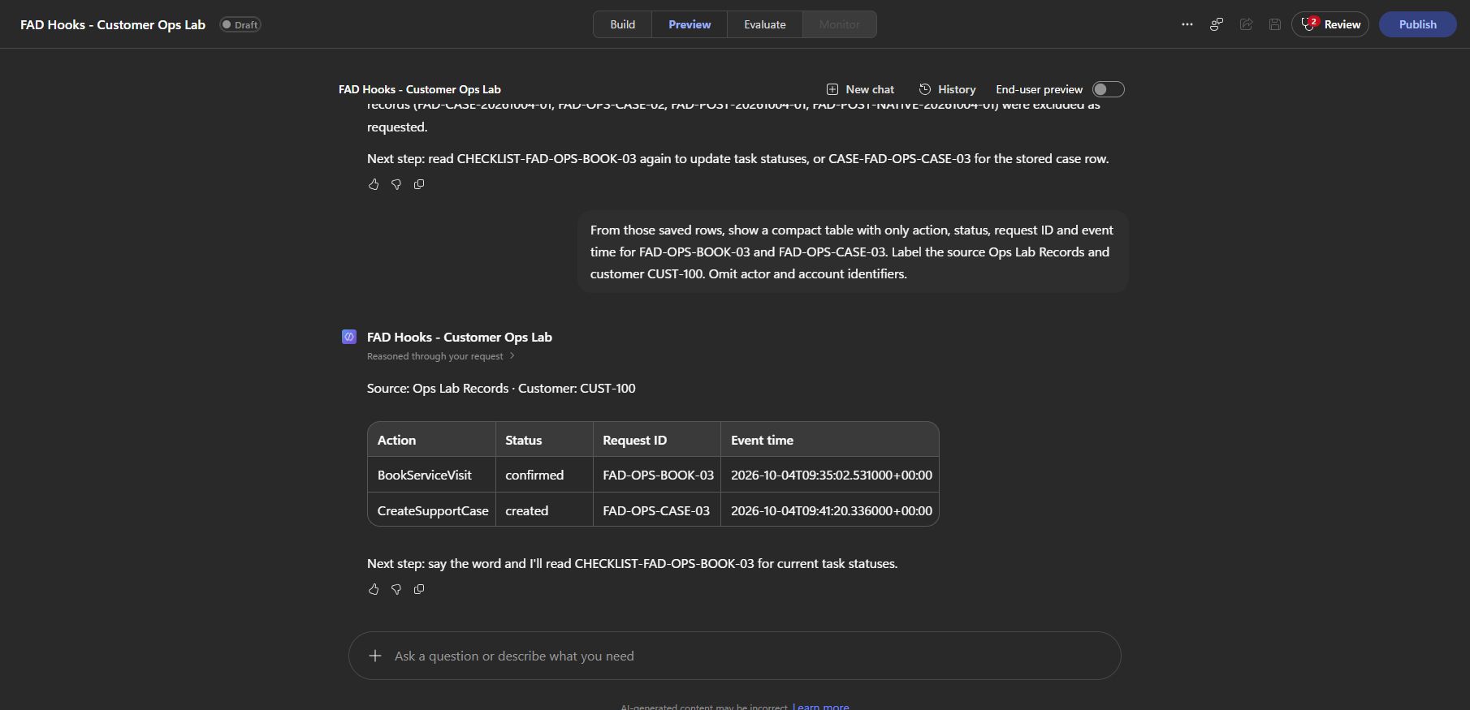The height and width of the screenshot is (710, 1470).
Task: Click the 'Action' column header
Action: (431, 440)
